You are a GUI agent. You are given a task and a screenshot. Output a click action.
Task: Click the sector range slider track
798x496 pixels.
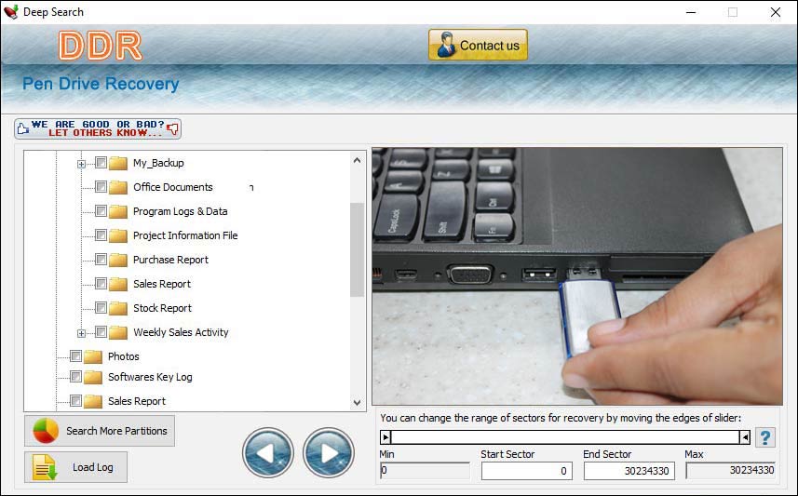click(565, 437)
